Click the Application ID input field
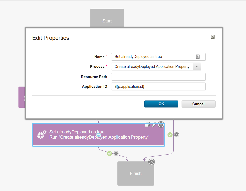This screenshot has height=191, width=246. 158,87
